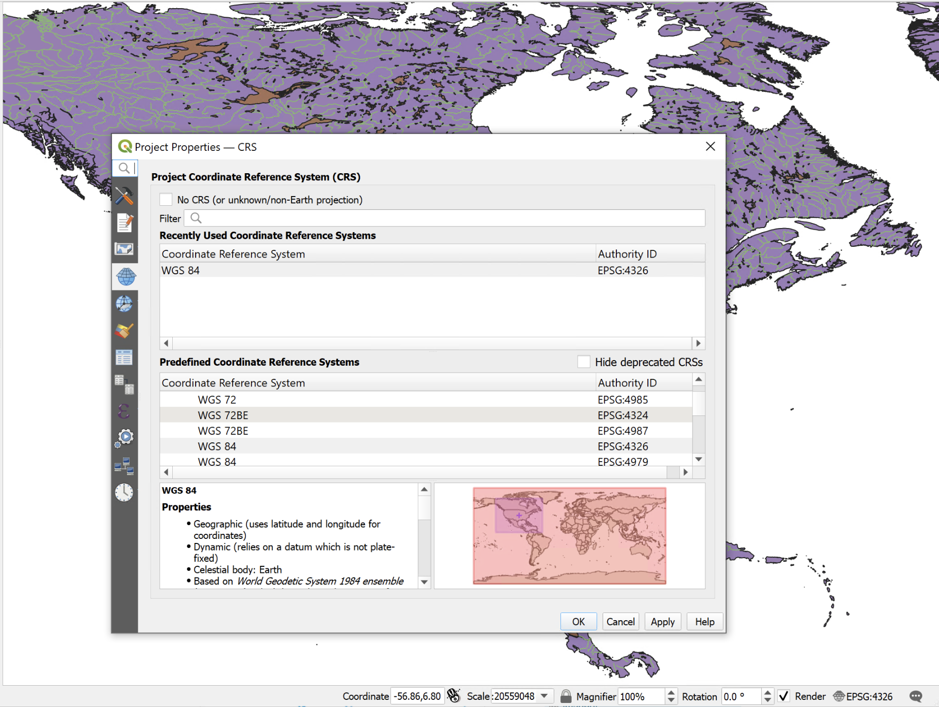Click the predefined list Coordinate Reference System header
Screen dimensions: 939x707
pyautogui.click(x=378, y=382)
